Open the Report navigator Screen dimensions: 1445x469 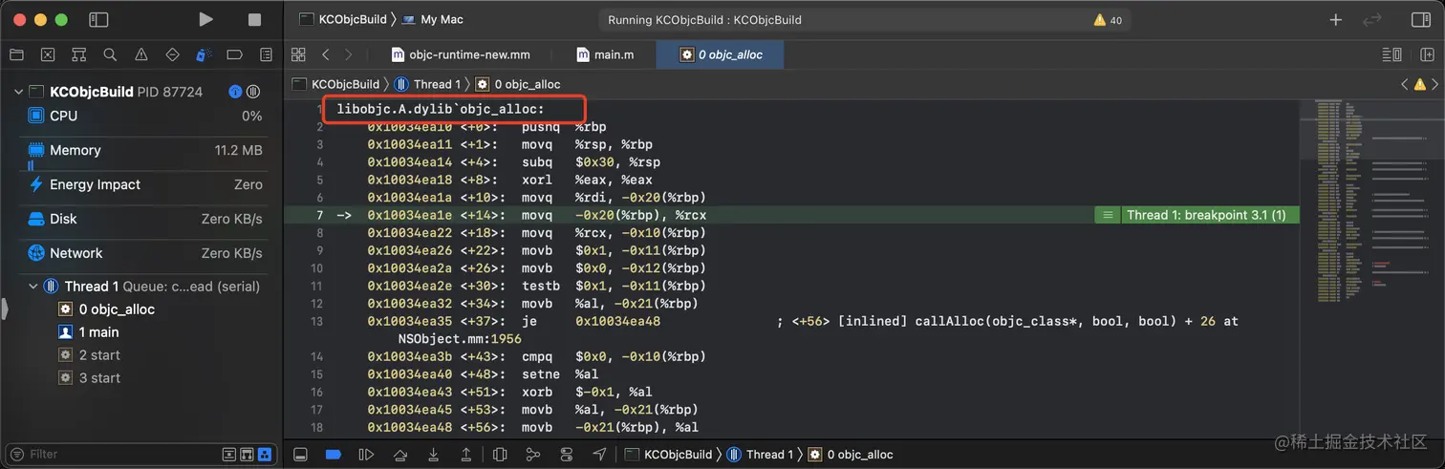[x=267, y=54]
